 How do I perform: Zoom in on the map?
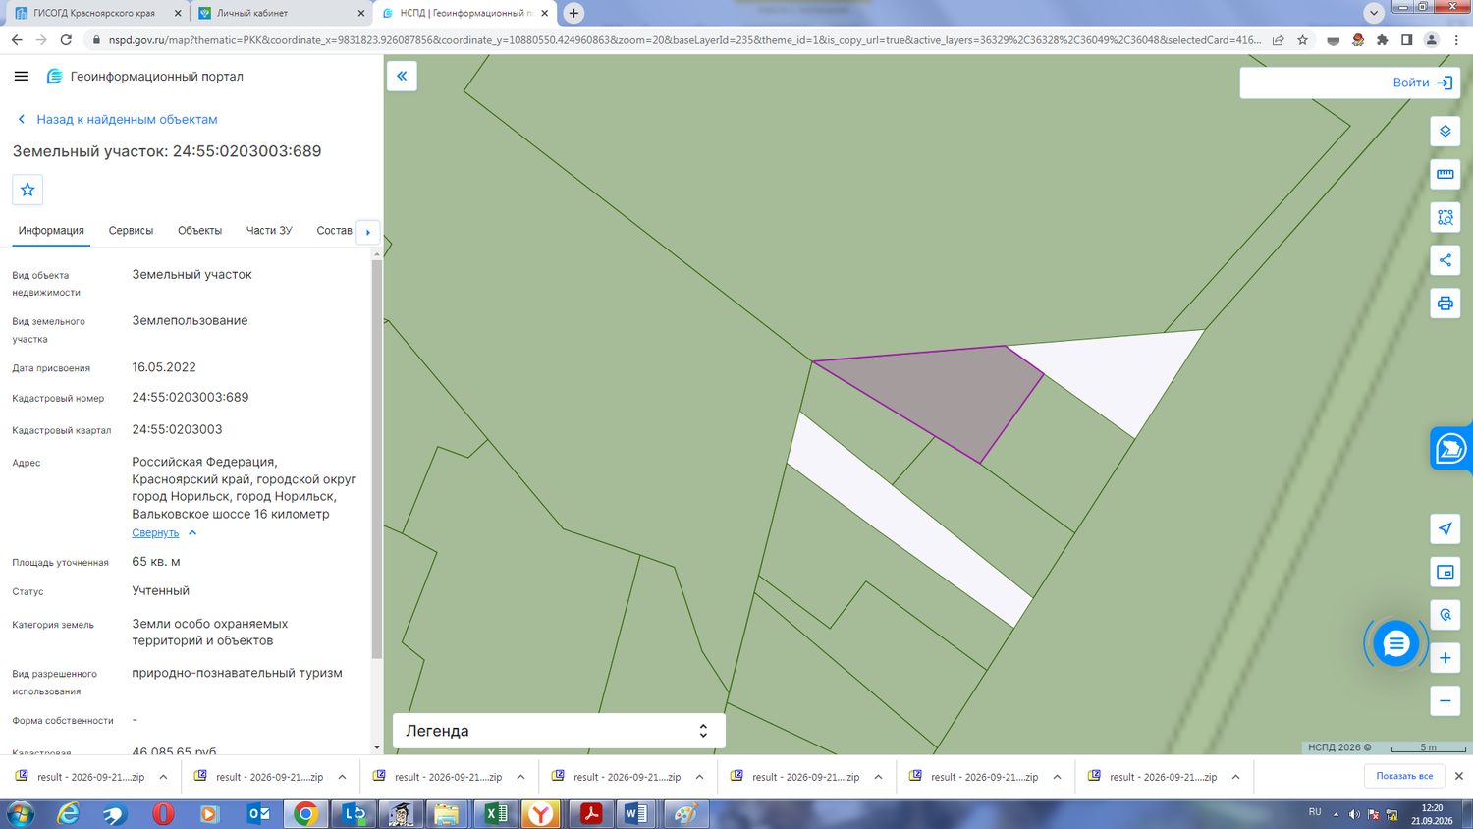pyautogui.click(x=1446, y=658)
